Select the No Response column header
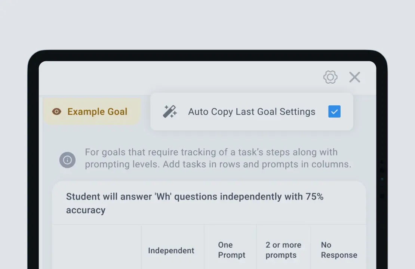Viewport: 415px width, 269px height. click(339, 250)
